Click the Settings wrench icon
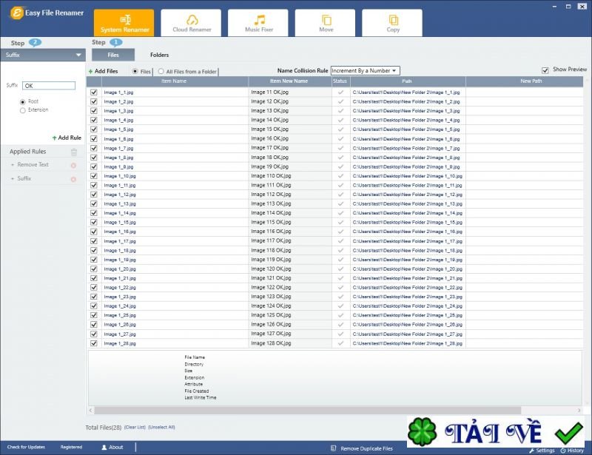The height and width of the screenshot is (455, 592). [531, 451]
